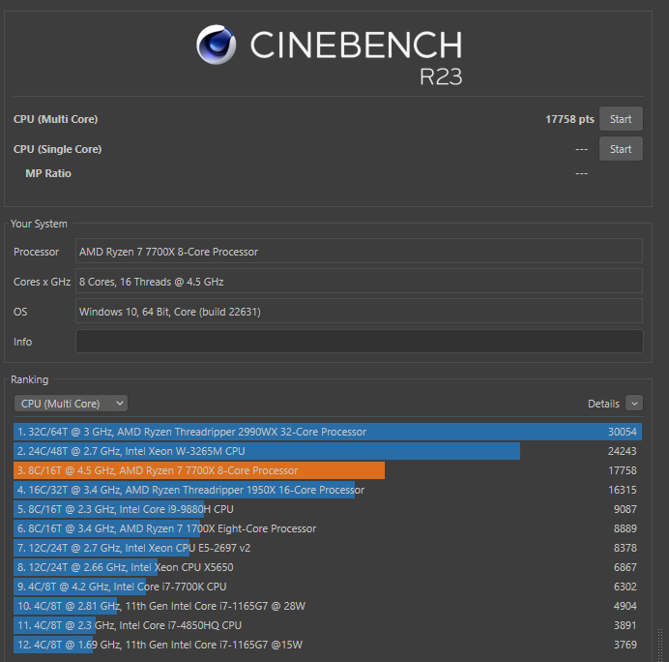Select ranking row i7-1165G7 @ 28W

tap(328, 606)
